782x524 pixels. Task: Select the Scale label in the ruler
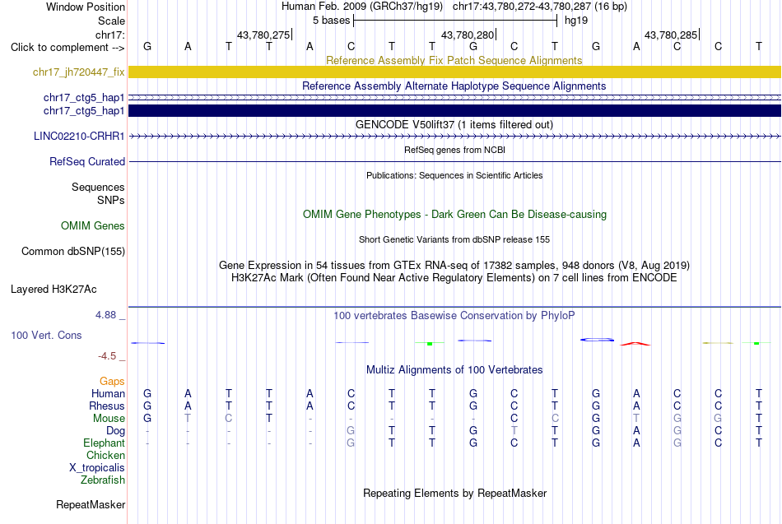[111, 21]
